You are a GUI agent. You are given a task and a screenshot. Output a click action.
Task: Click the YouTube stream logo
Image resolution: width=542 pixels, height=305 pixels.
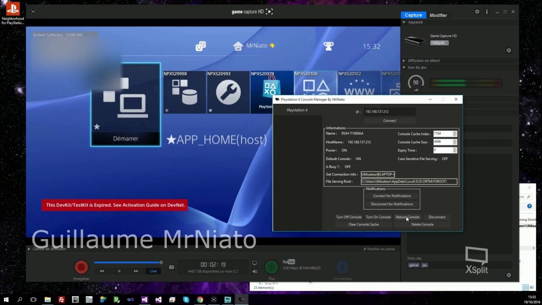tap(288, 262)
